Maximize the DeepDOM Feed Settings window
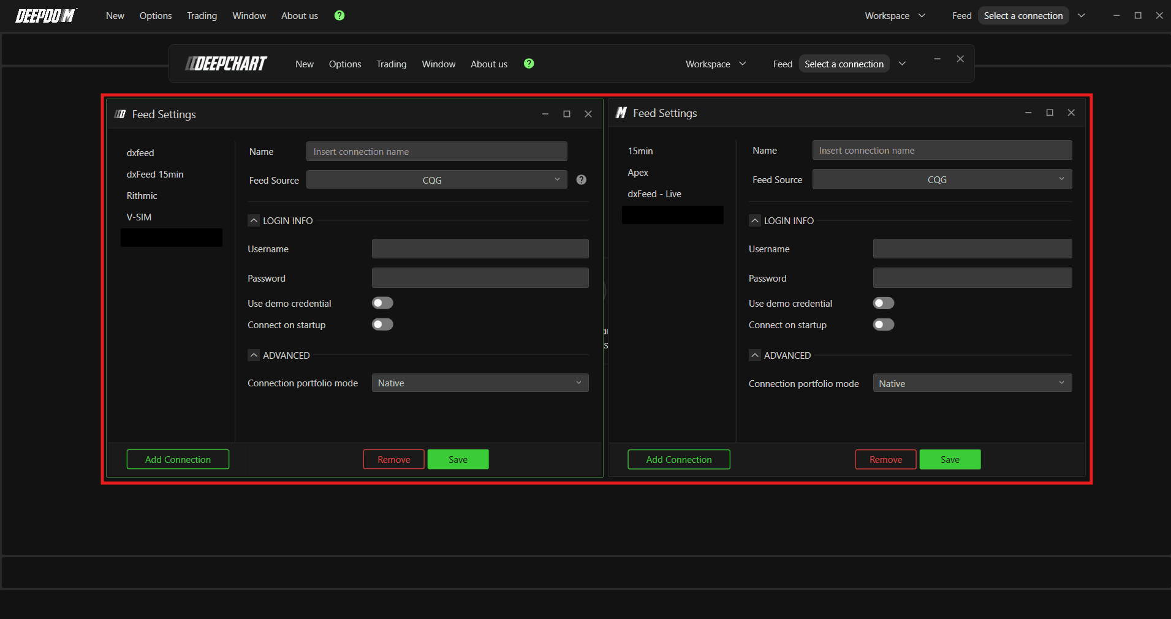1171x619 pixels. click(1050, 113)
